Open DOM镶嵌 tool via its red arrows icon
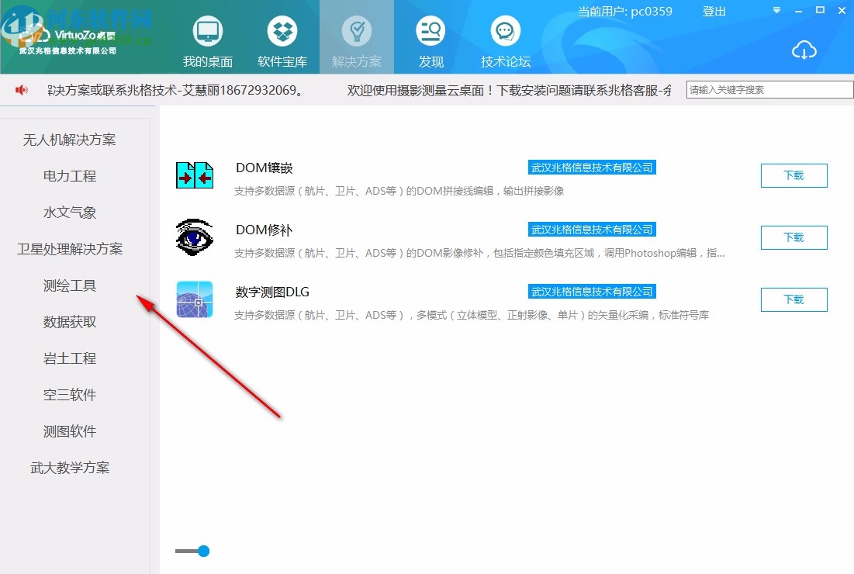This screenshot has width=854, height=574. pyautogui.click(x=194, y=174)
